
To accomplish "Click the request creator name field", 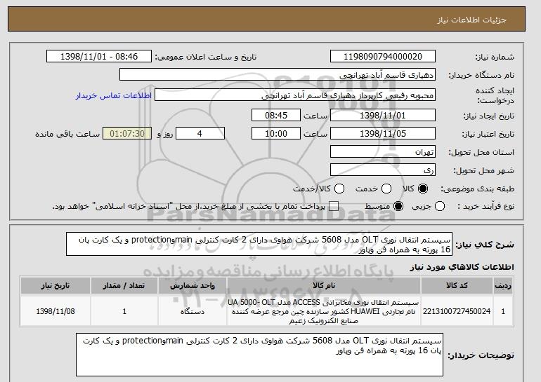I will pyautogui.click(x=295, y=95).
